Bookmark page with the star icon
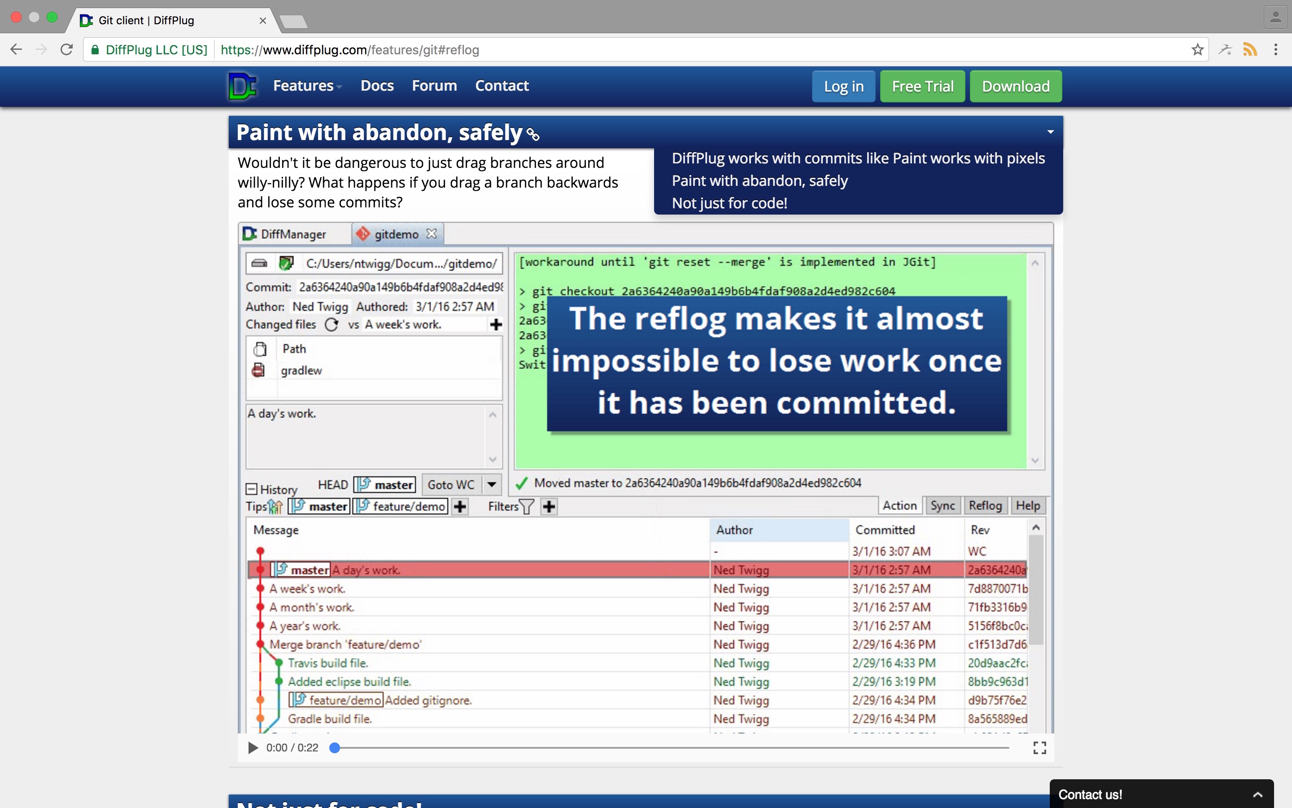Screen dimensions: 1292x808 click(x=1197, y=50)
